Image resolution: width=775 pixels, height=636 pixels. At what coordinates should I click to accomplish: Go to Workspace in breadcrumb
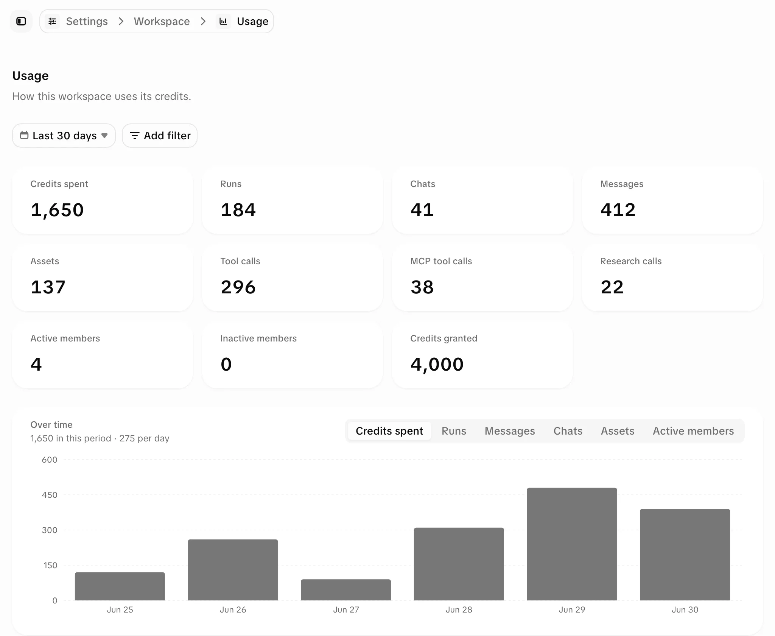162,21
